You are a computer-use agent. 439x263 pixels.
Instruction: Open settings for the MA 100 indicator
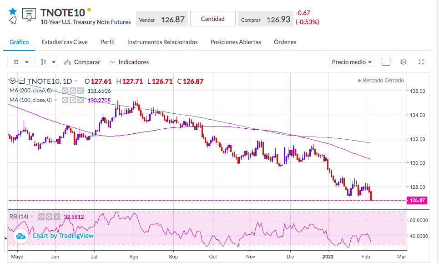(73, 100)
